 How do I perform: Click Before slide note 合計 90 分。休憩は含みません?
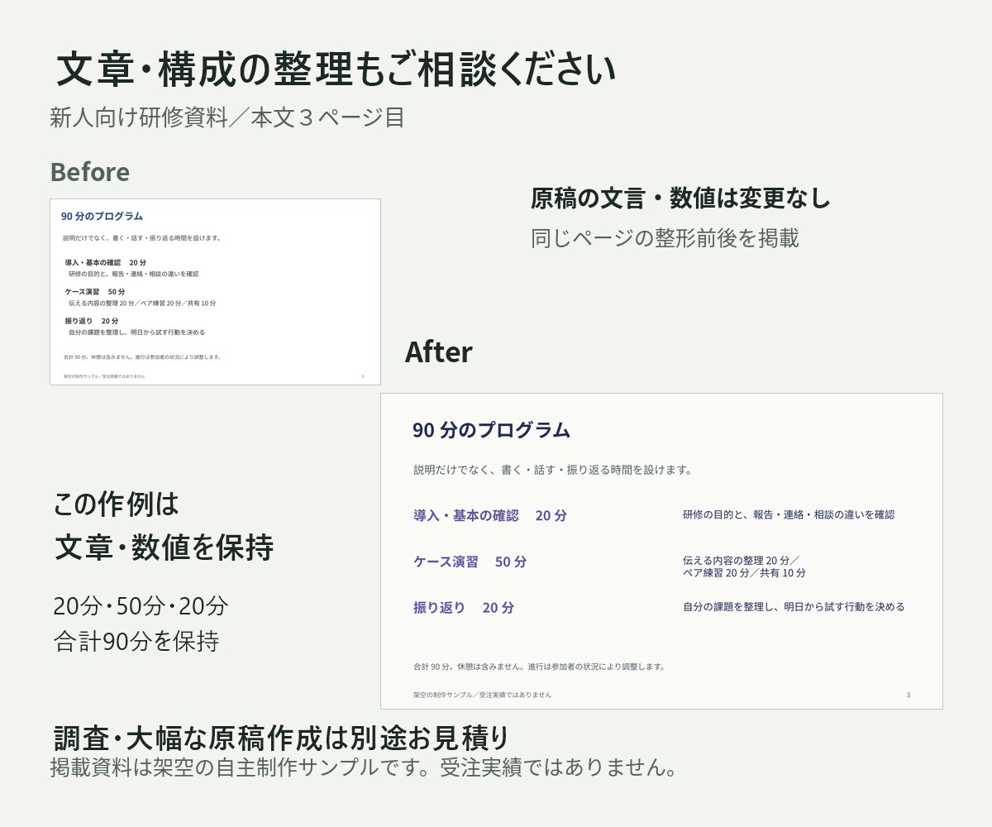click(x=142, y=357)
